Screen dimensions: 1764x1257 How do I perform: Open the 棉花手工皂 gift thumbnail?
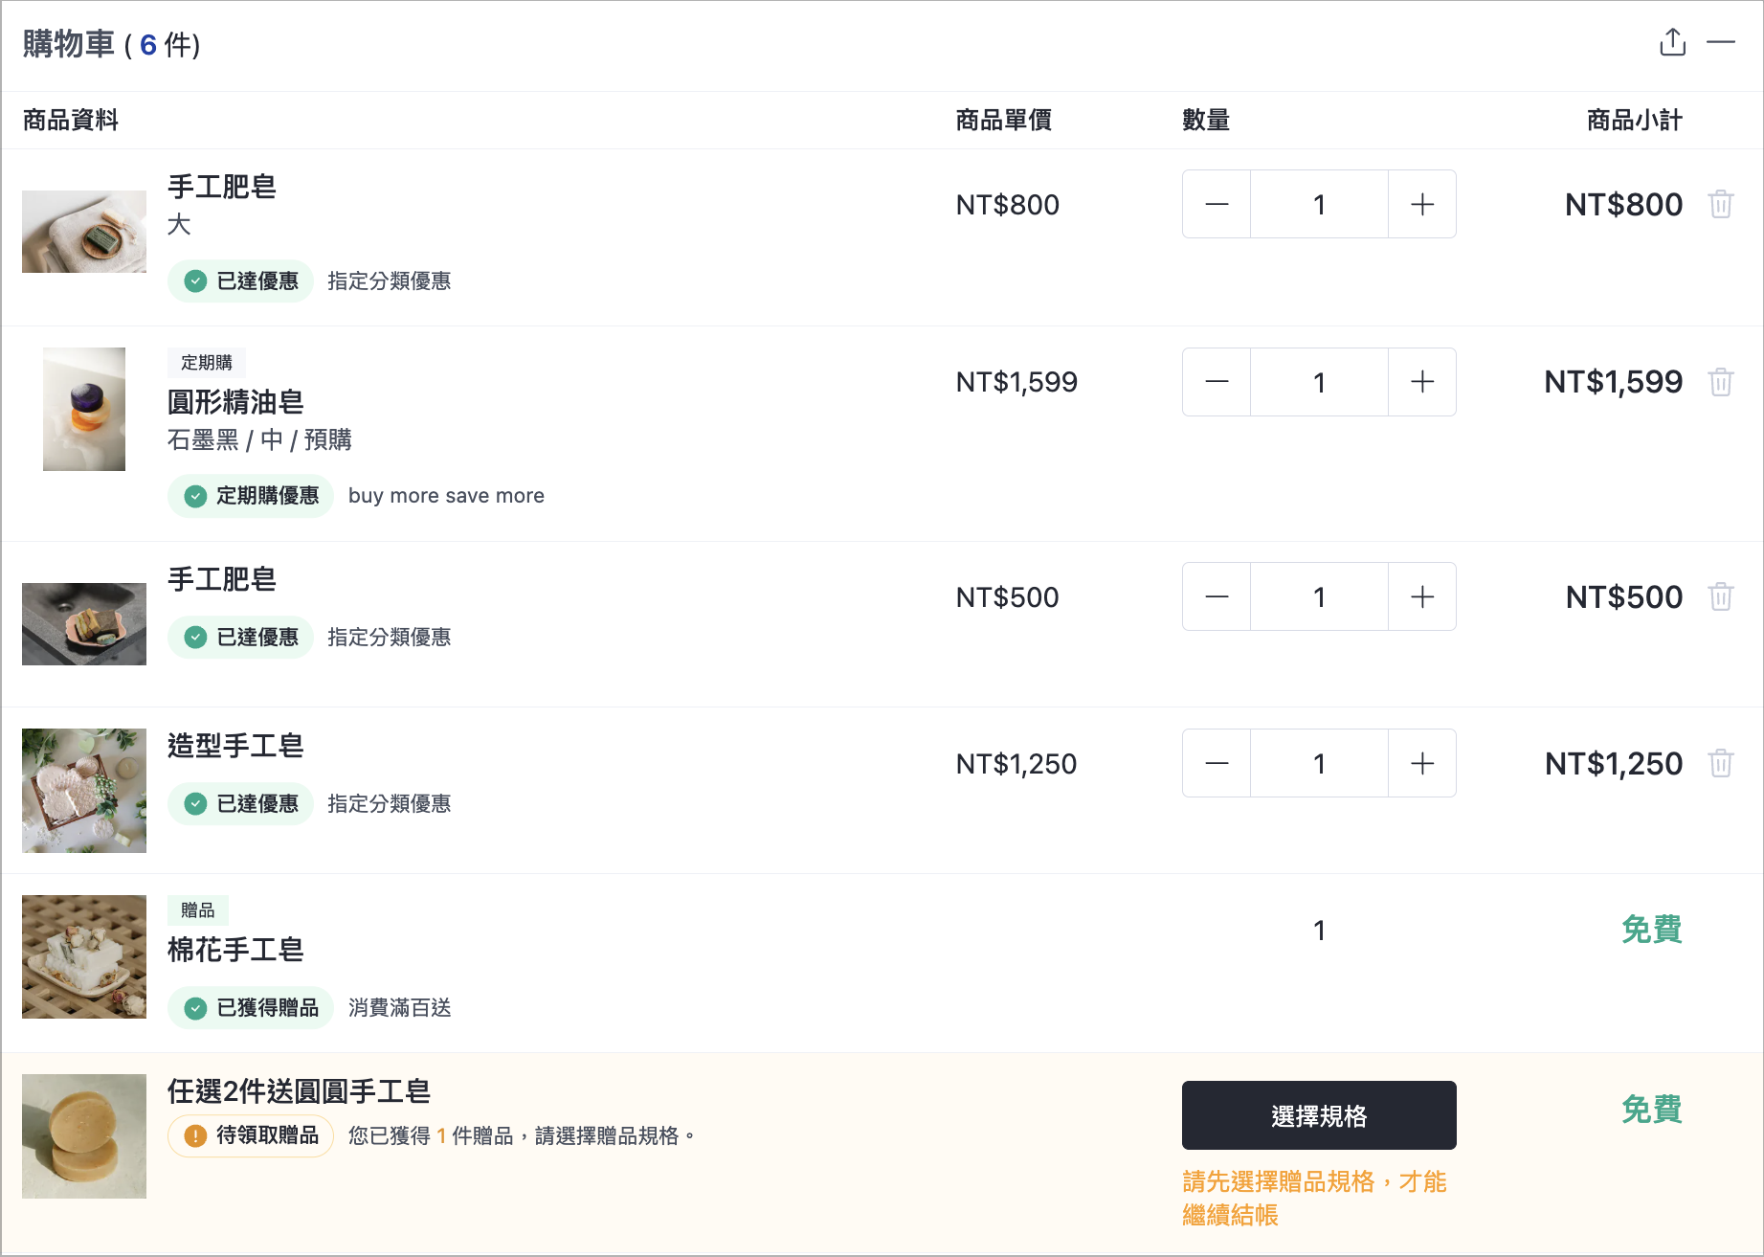[x=84, y=956]
